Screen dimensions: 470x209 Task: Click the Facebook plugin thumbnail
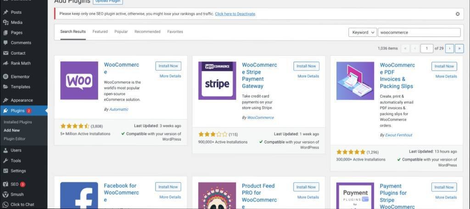(x=79, y=196)
